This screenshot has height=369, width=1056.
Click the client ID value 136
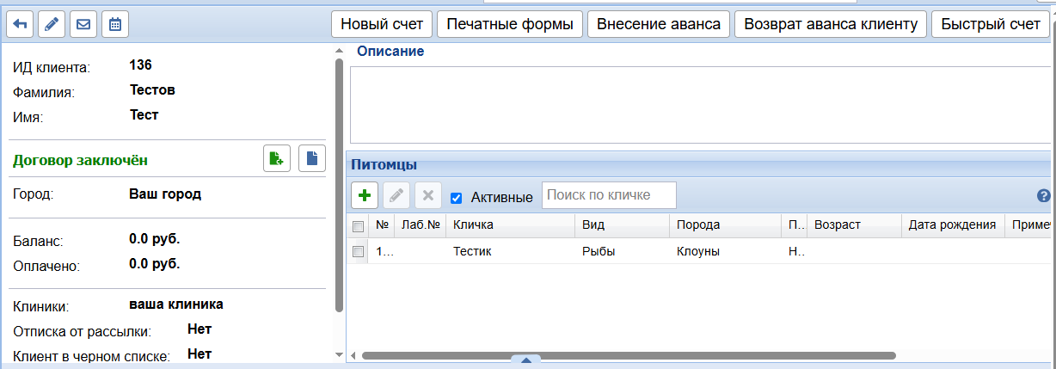(x=140, y=65)
